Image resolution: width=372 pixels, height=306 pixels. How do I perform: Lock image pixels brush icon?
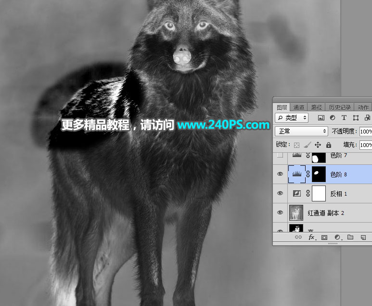(x=307, y=145)
